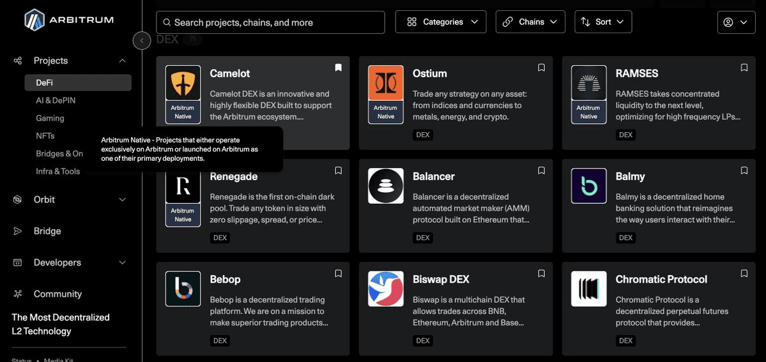
Task: Click the Community network icon
Action: coord(18,294)
